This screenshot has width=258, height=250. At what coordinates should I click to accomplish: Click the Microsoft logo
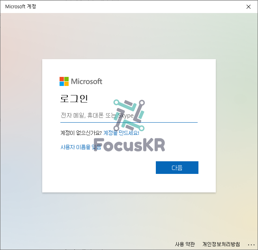81,81
